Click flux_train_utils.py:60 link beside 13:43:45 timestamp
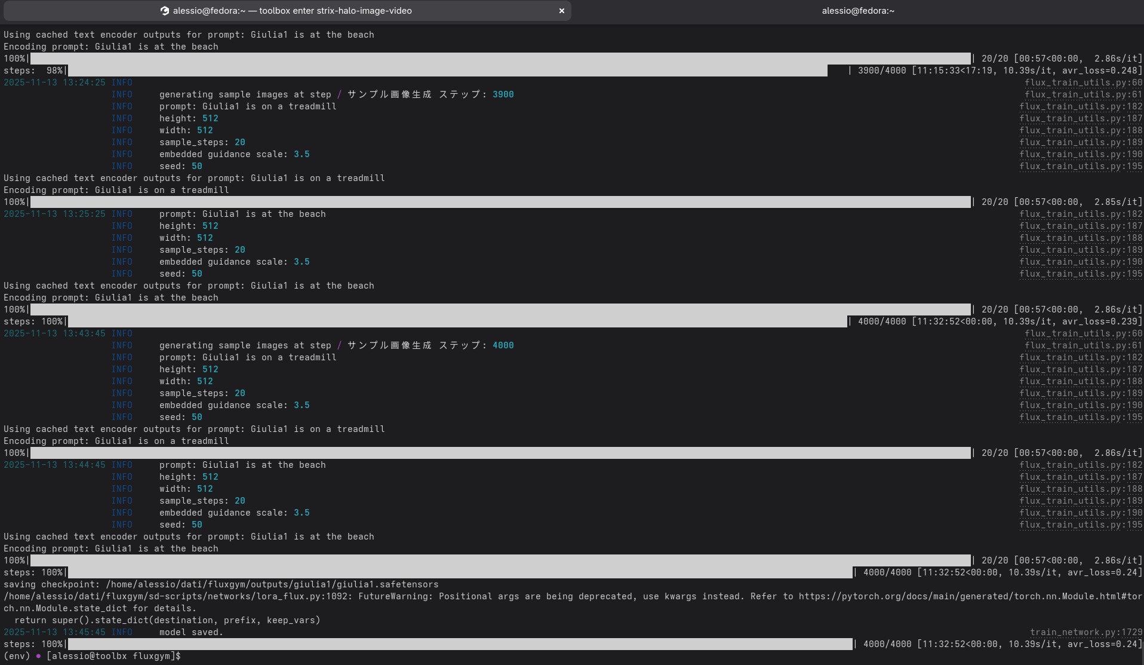1144x665 pixels. [x=1083, y=333]
